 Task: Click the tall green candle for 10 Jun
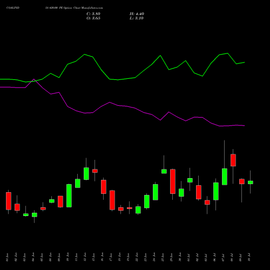[x=69, y=195]
